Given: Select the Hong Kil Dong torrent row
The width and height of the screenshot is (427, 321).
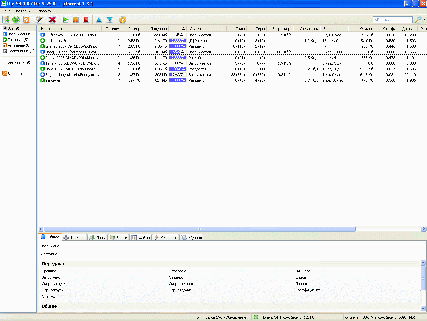Looking at the screenshot, I should click(x=232, y=52).
